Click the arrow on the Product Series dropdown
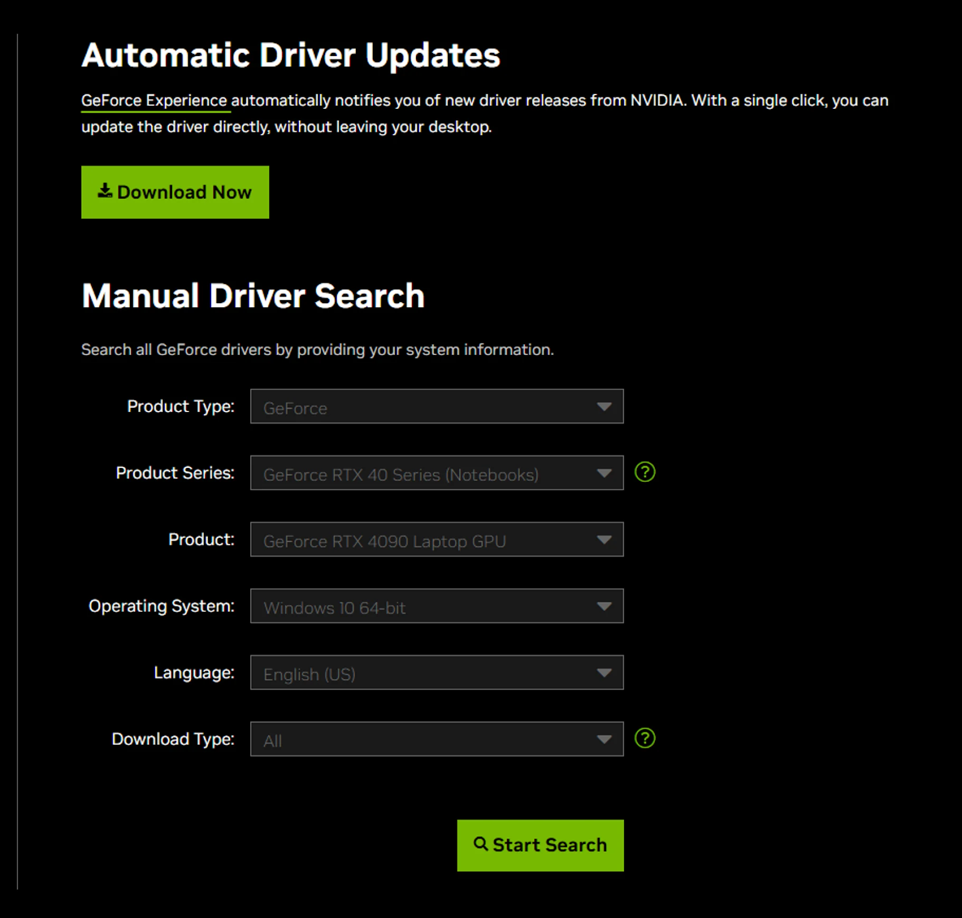The height and width of the screenshot is (918, 962). [604, 473]
